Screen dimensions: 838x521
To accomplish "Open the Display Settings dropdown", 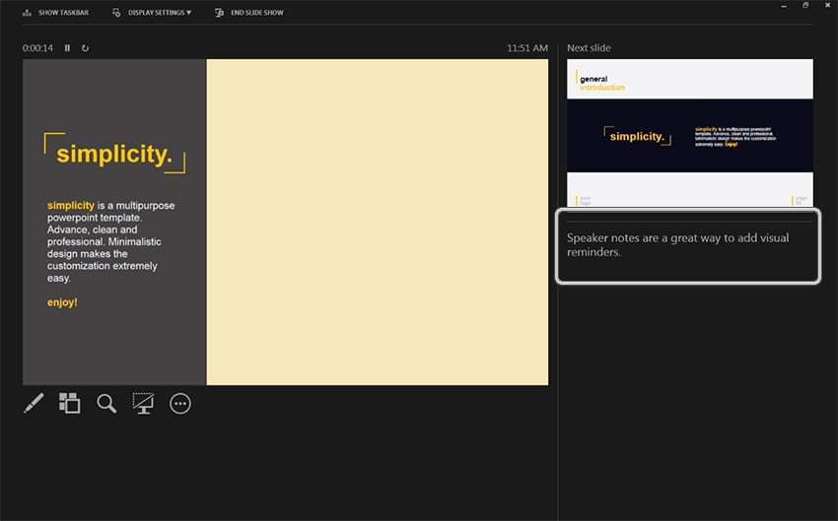I will pos(160,12).
